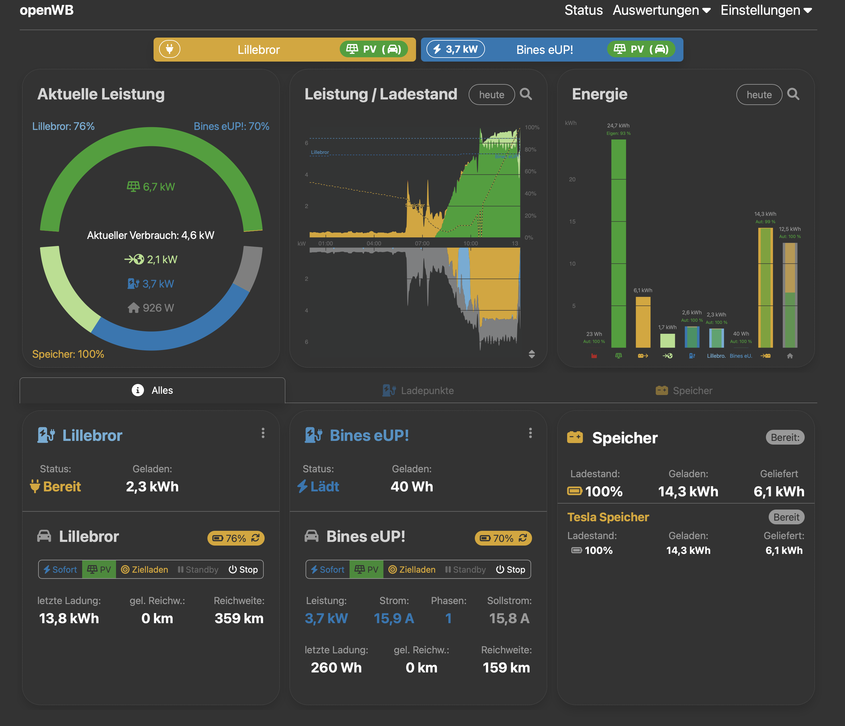The height and width of the screenshot is (726, 845).
Task: Click the plug icon in Lillebror header bar
Action: [169, 49]
